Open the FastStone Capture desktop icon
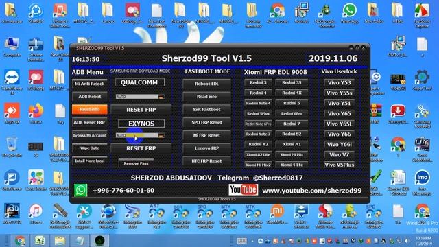This screenshot has width=439, height=247. point(423,15)
